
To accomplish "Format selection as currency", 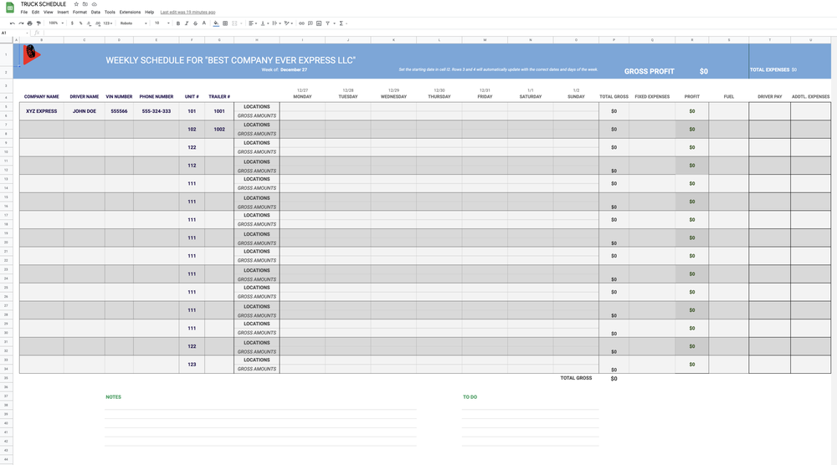I will click(x=72, y=23).
